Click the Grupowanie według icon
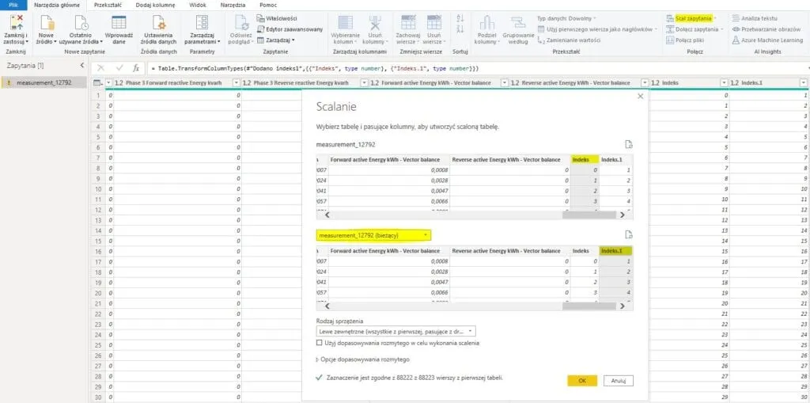Viewport: 810px width, 403px height. [x=517, y=23]
